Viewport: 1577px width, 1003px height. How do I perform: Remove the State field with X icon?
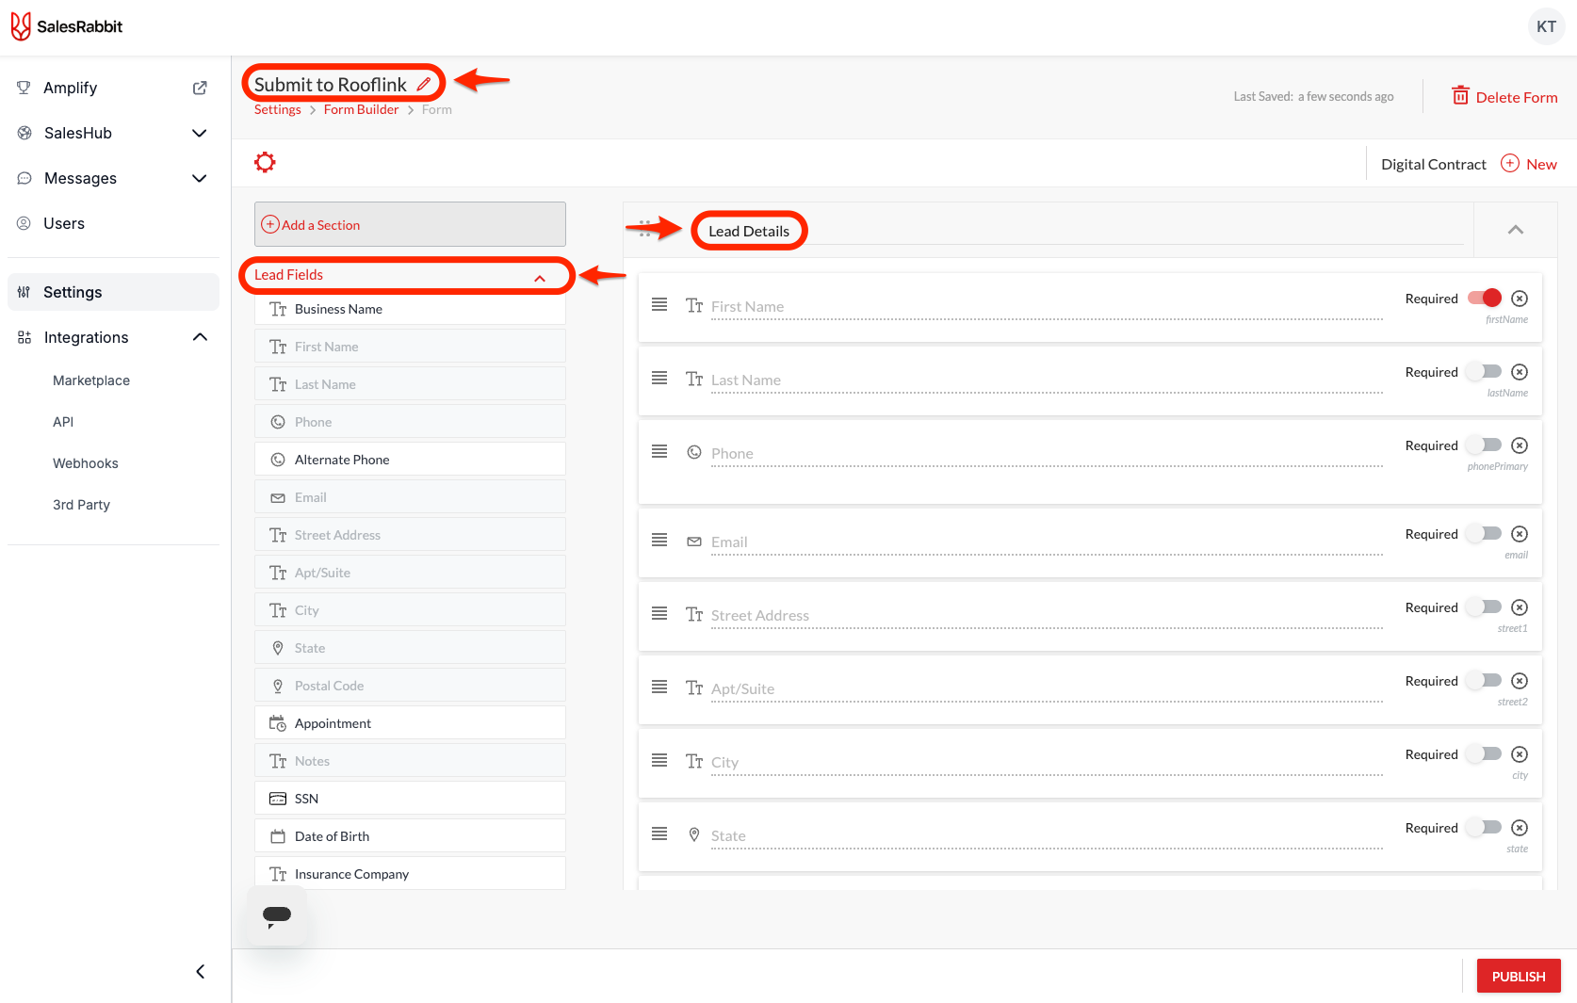(1520, 828)
